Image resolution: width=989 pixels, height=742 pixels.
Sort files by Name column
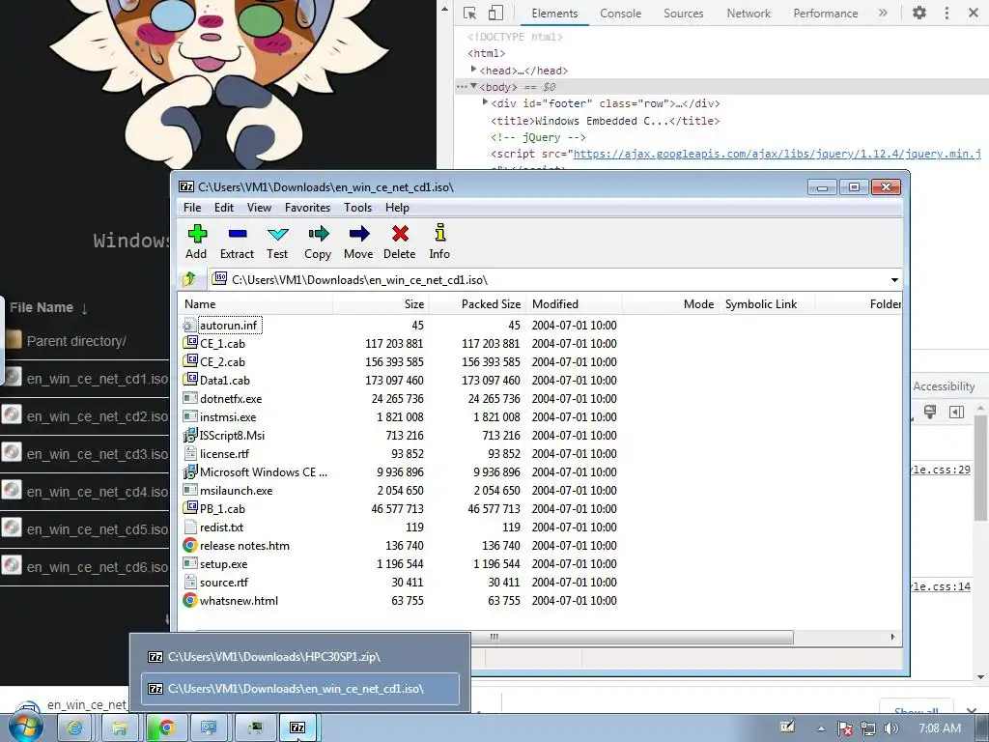tap(255, 304)
